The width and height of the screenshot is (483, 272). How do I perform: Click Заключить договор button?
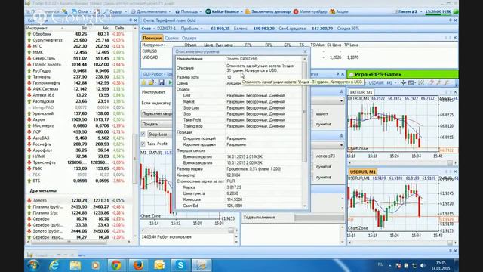[268, 11]
